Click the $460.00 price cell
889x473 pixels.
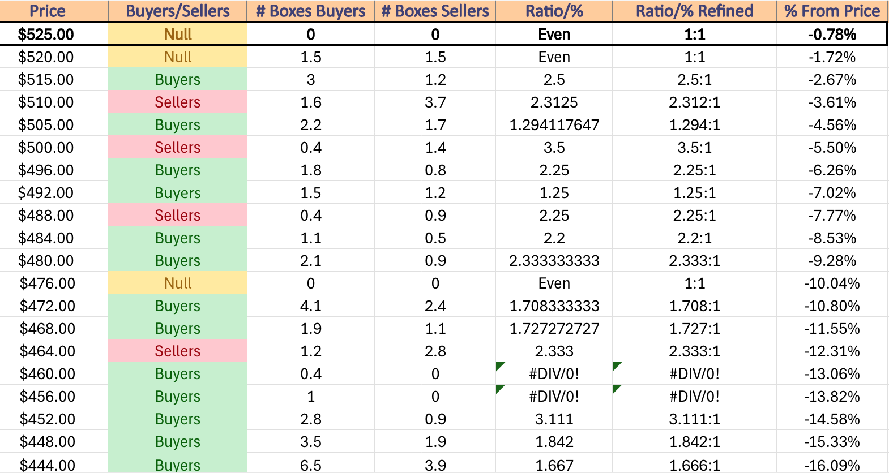(54, 373)
